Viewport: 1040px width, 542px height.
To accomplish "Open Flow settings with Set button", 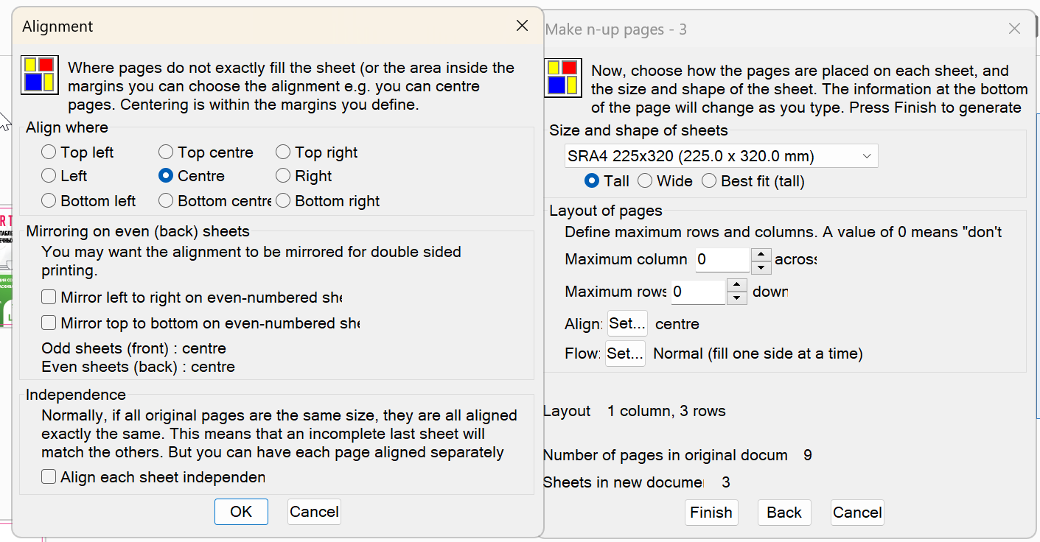I will [x=625, y=353].
